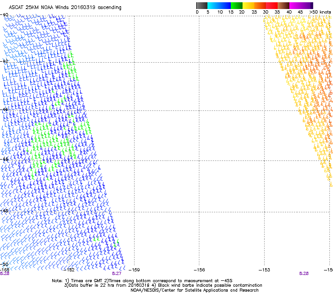Click the '-50' latitude label
Screen dimensions: 333x293
[4, 264]
